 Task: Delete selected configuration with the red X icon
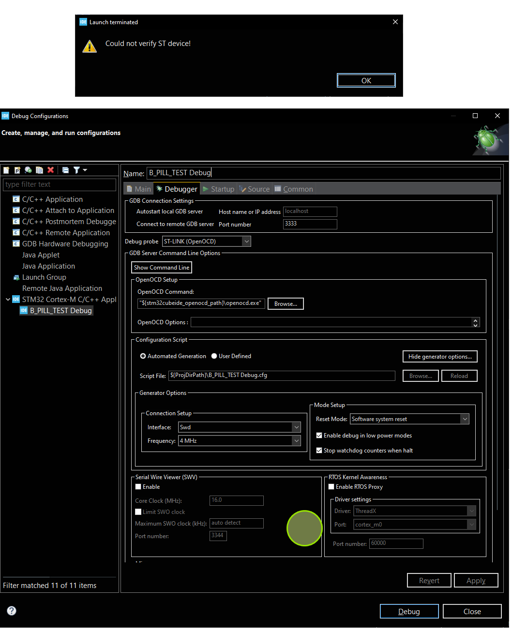tap(50, 170)
